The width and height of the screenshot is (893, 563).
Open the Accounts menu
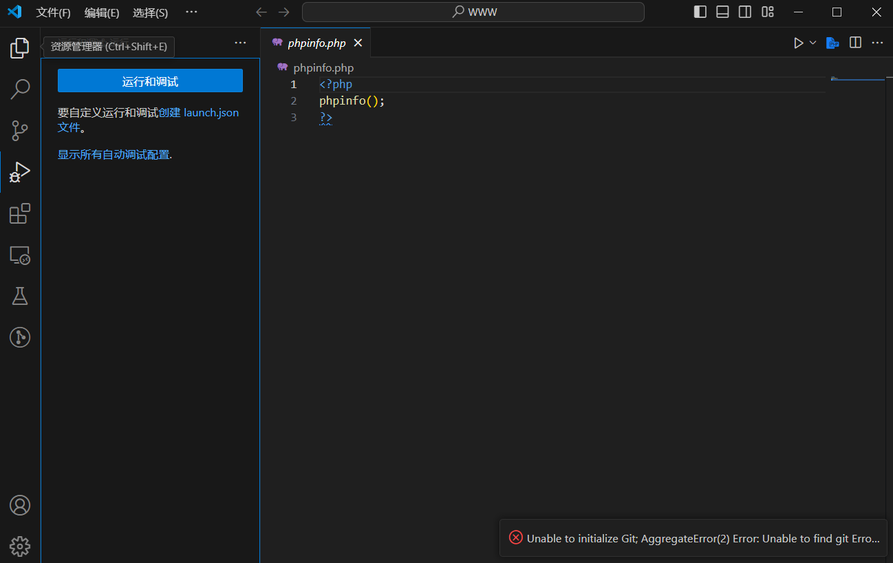coord(20,505)
